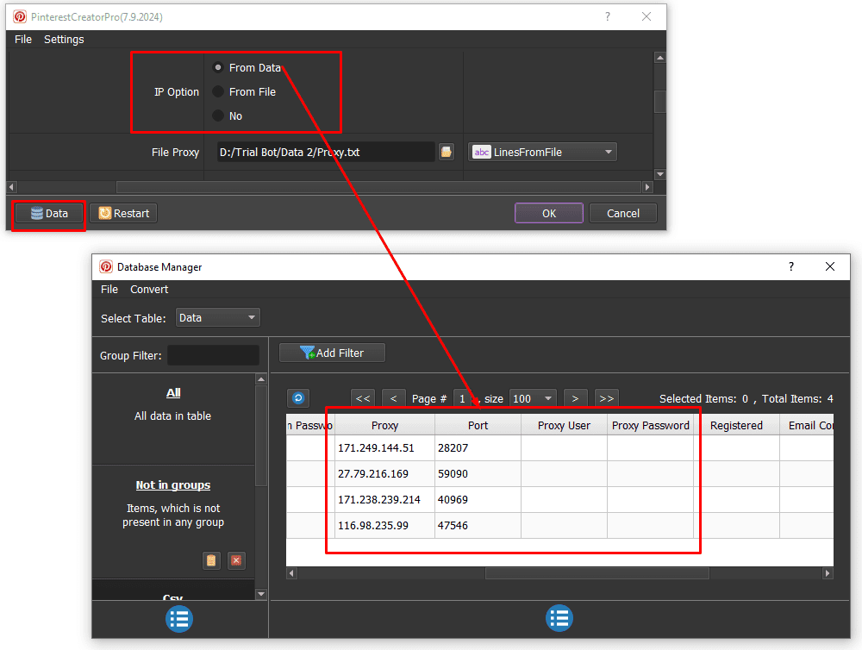
Task: Open File menu in PinterestCreatorPro window
Action: pos(23,40)
